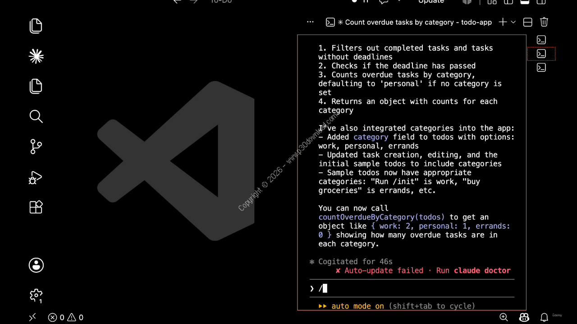Click the Update button in the title bar

tap(431, 2)
